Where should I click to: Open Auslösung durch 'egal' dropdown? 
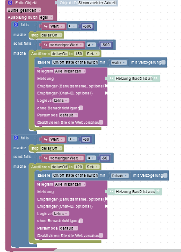click(x=46, y=17)
